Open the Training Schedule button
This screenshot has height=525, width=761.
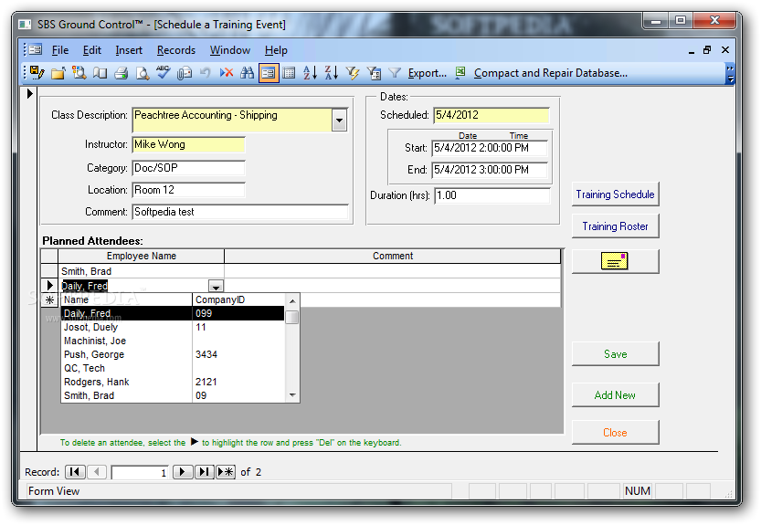[x=615, y=194]
